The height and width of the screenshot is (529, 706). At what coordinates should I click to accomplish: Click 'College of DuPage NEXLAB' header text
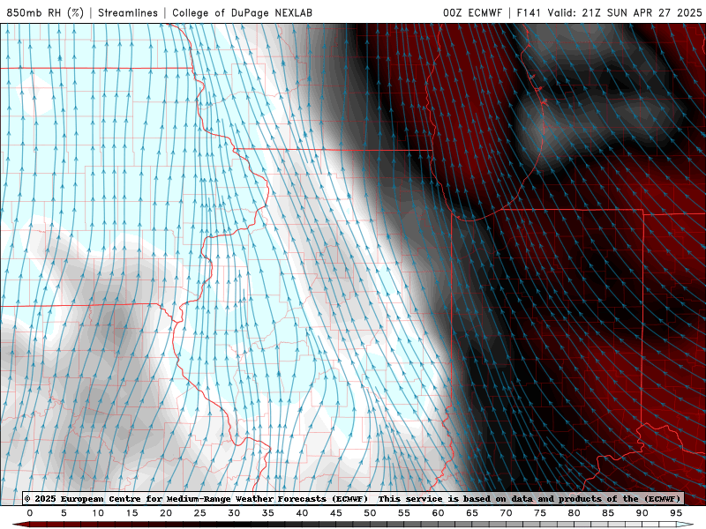242,12
